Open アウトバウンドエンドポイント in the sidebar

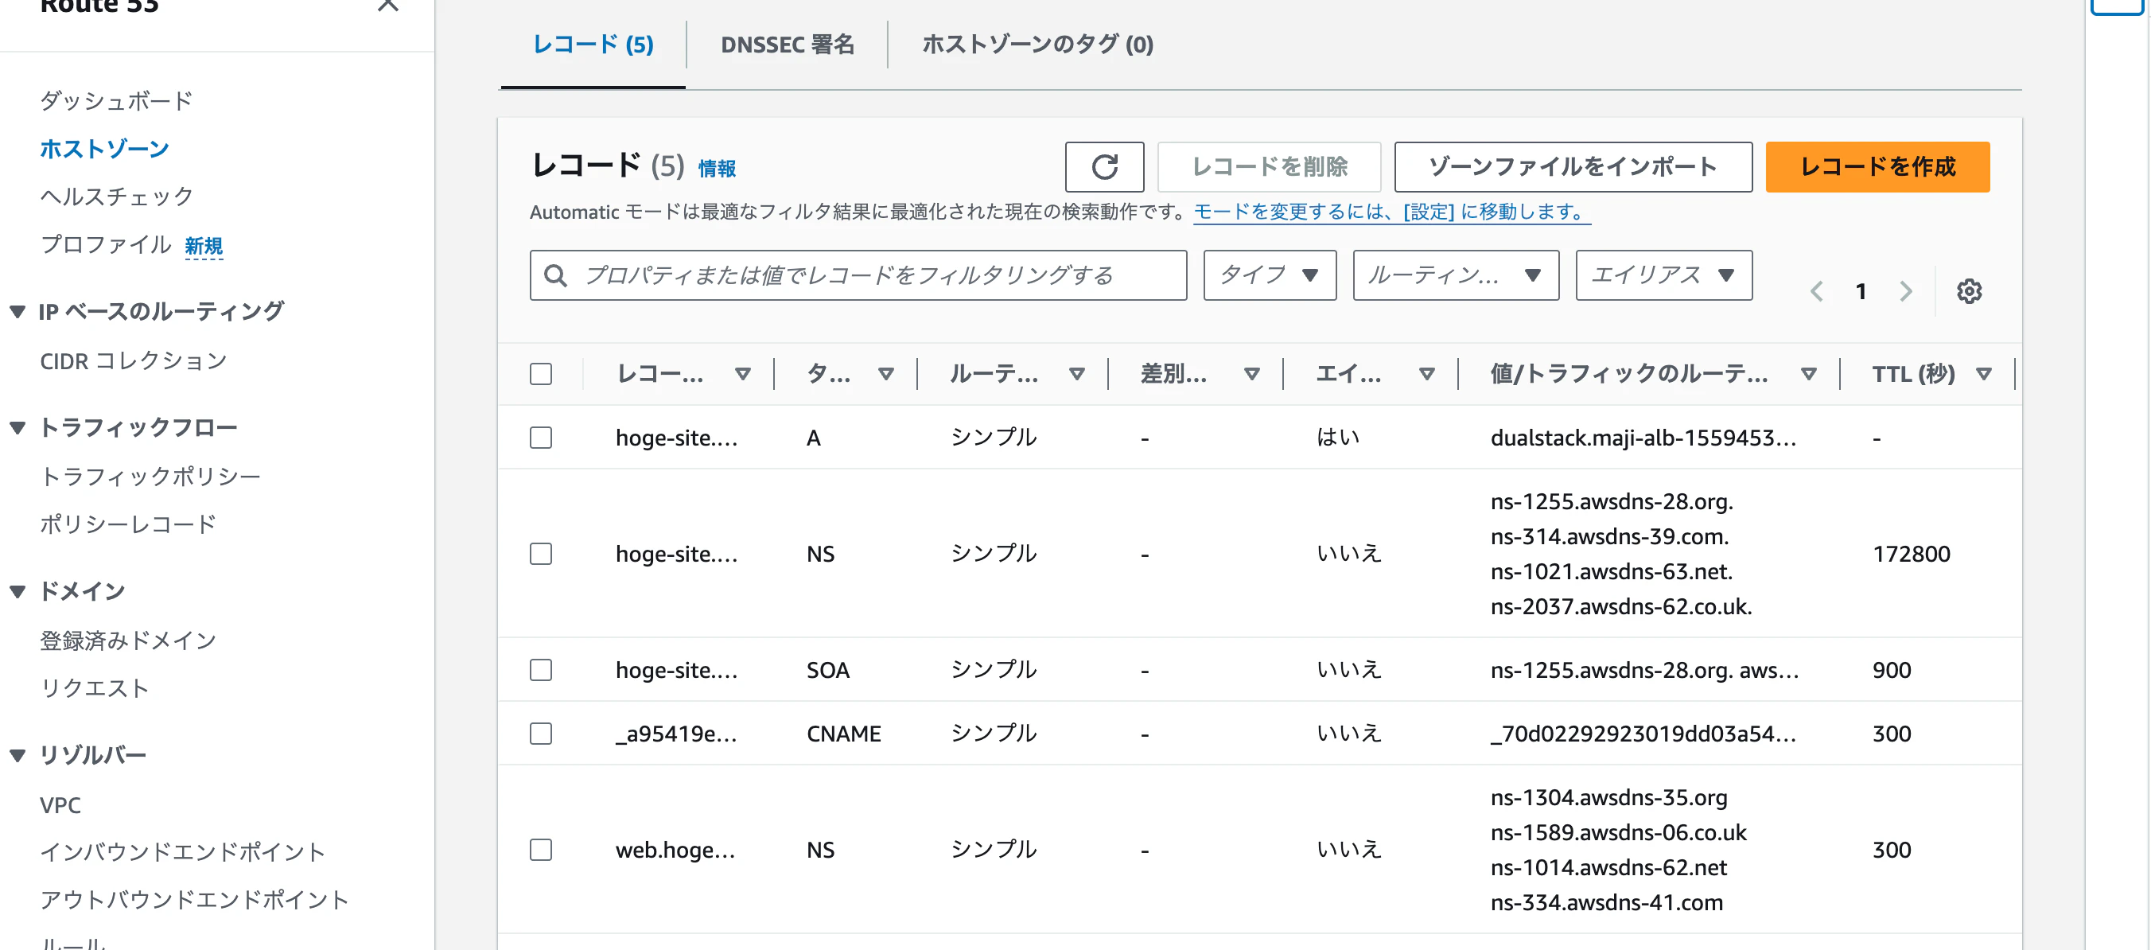195,899
